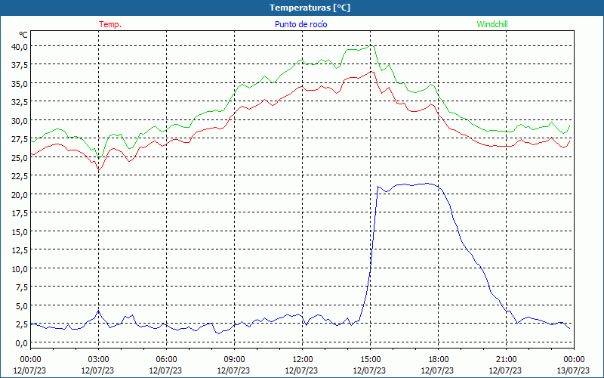Select the red 'Temp.' legend label
The height and width of the screenshot is (378, 604).
tap(110, 24)
